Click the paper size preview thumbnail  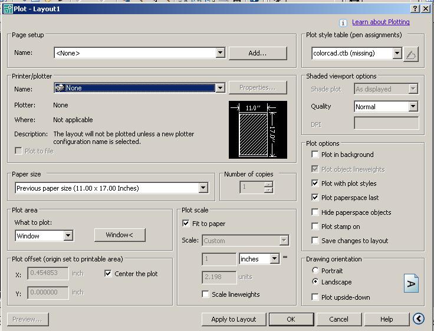click(x=258, y=130)
